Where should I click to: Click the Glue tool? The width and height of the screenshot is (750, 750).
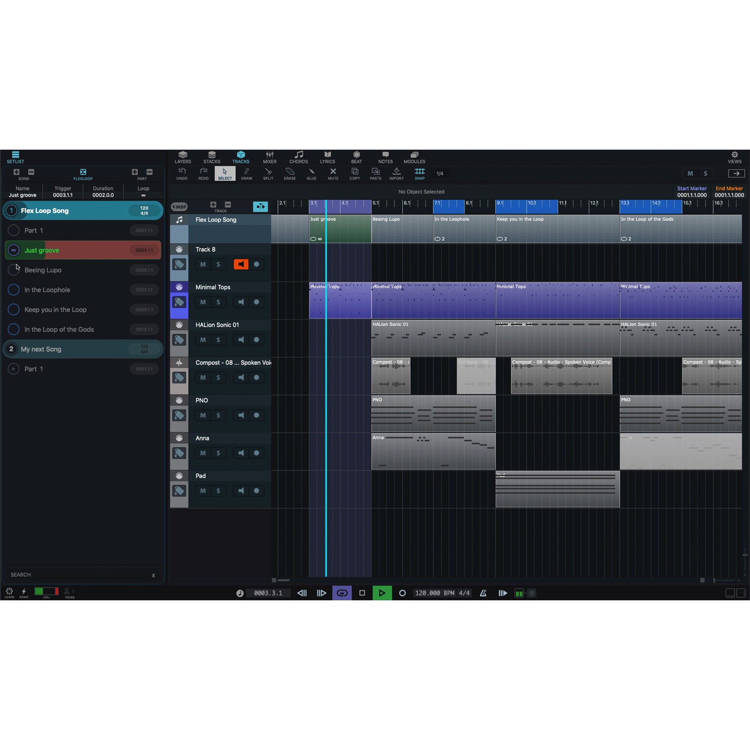(311, 174)
